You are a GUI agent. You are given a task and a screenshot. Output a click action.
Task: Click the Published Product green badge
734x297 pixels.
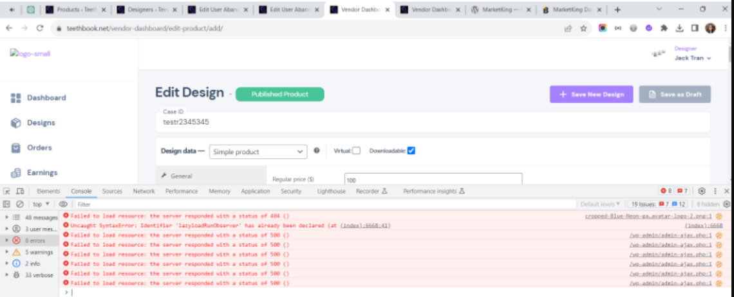(x=279, y=94)
